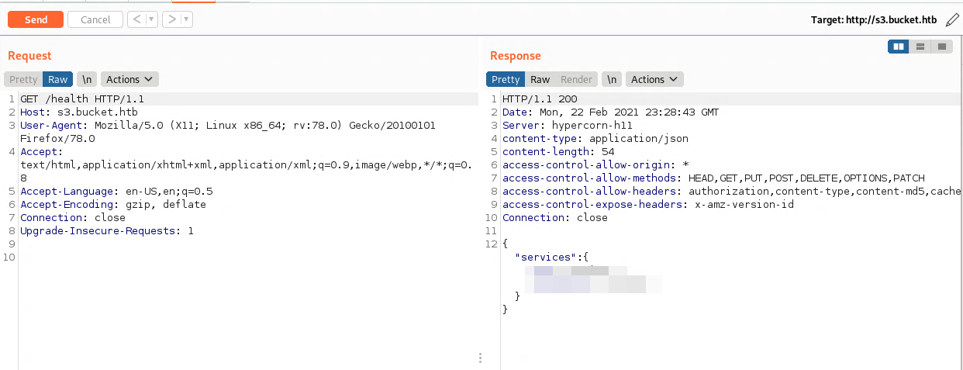
Task: Click access-control-allow-headers line
Action: coord(732,191)
